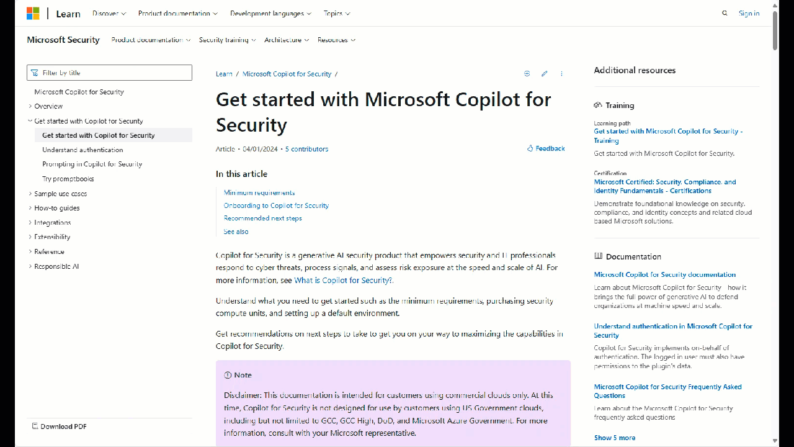Open the search icon in the header
The width and height of the screenshot is (794, 447).
click(725, 13)
